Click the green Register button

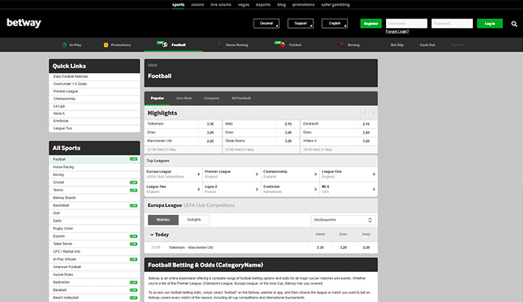coord(371,24)
